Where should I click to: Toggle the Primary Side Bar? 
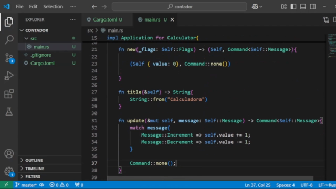pyautogui.click(x=293, y=7)
